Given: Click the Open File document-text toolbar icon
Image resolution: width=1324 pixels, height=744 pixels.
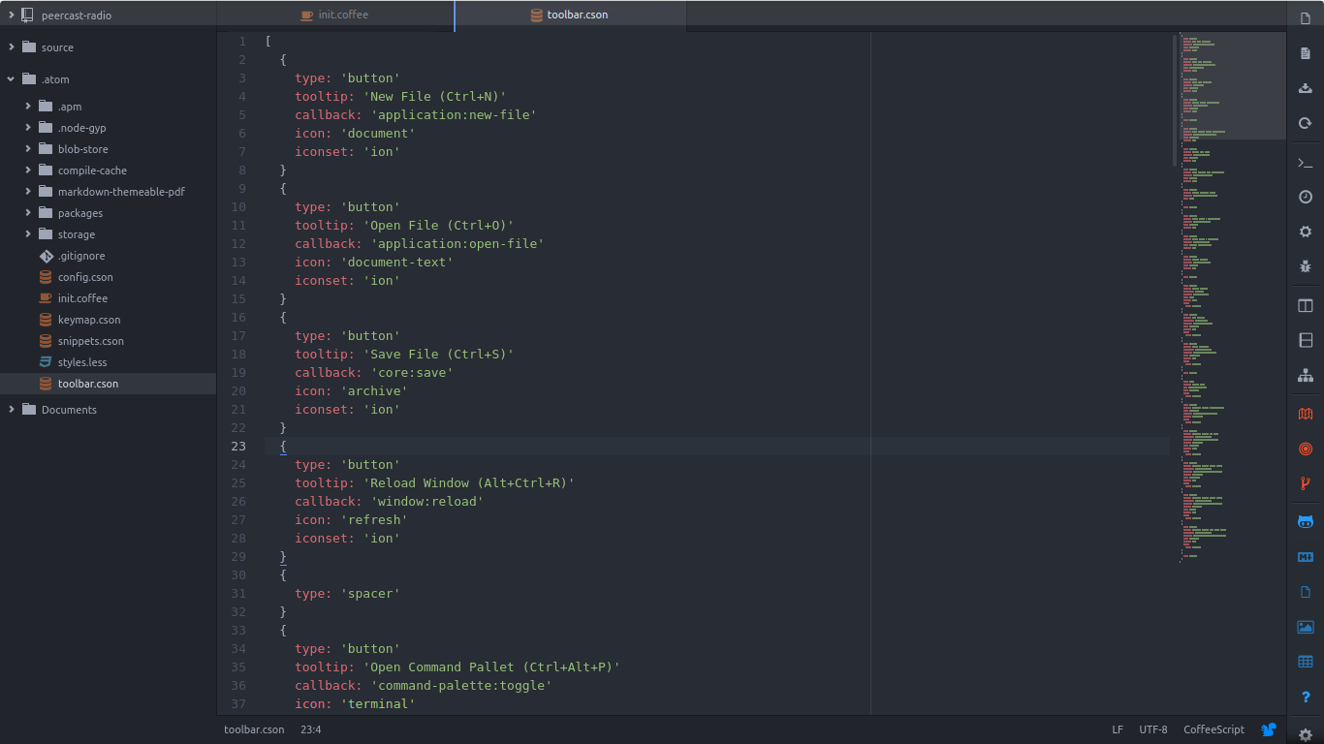Looking at the screenshot, I should 1306,53.
